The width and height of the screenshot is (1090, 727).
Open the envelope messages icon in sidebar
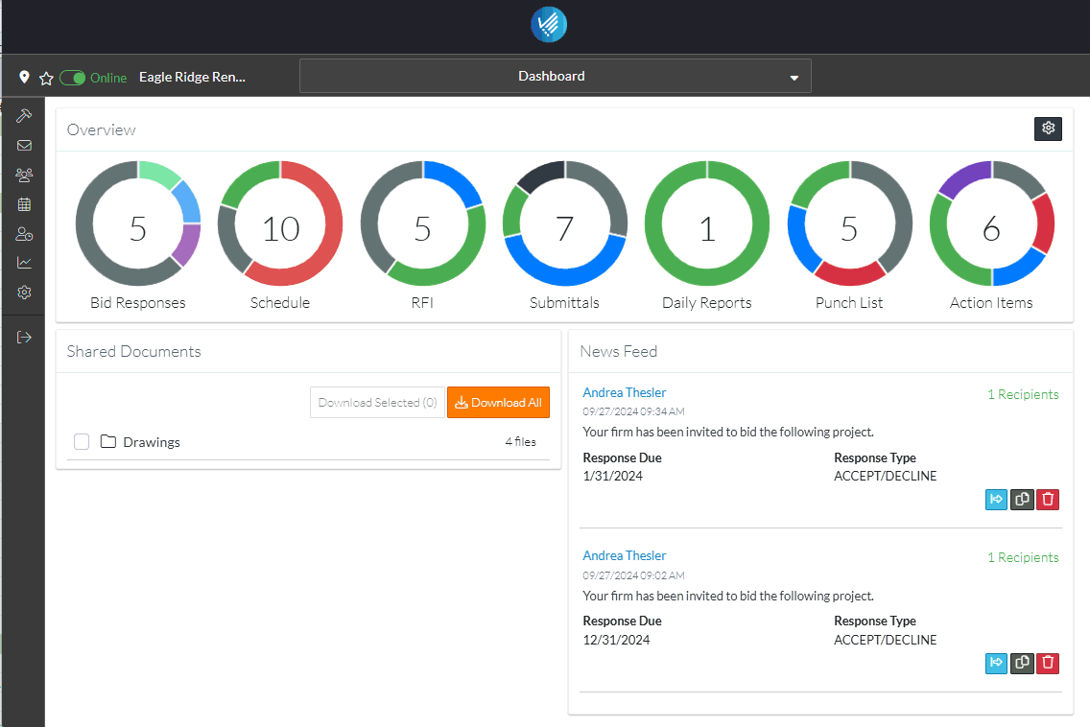coord(24,146)
